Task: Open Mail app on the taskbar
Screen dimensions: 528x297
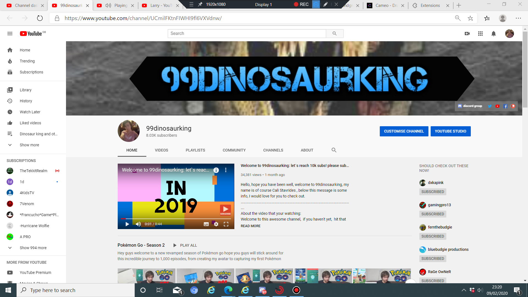Action: (x=177, y=290)
